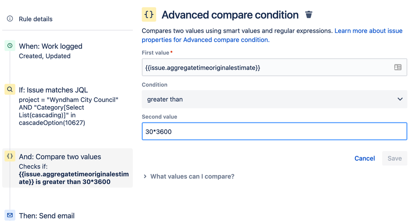This screenshot has height=221, width=415.
Task: Select Then: Send email step
Action: pyautogui.click(x=47, y=216)
